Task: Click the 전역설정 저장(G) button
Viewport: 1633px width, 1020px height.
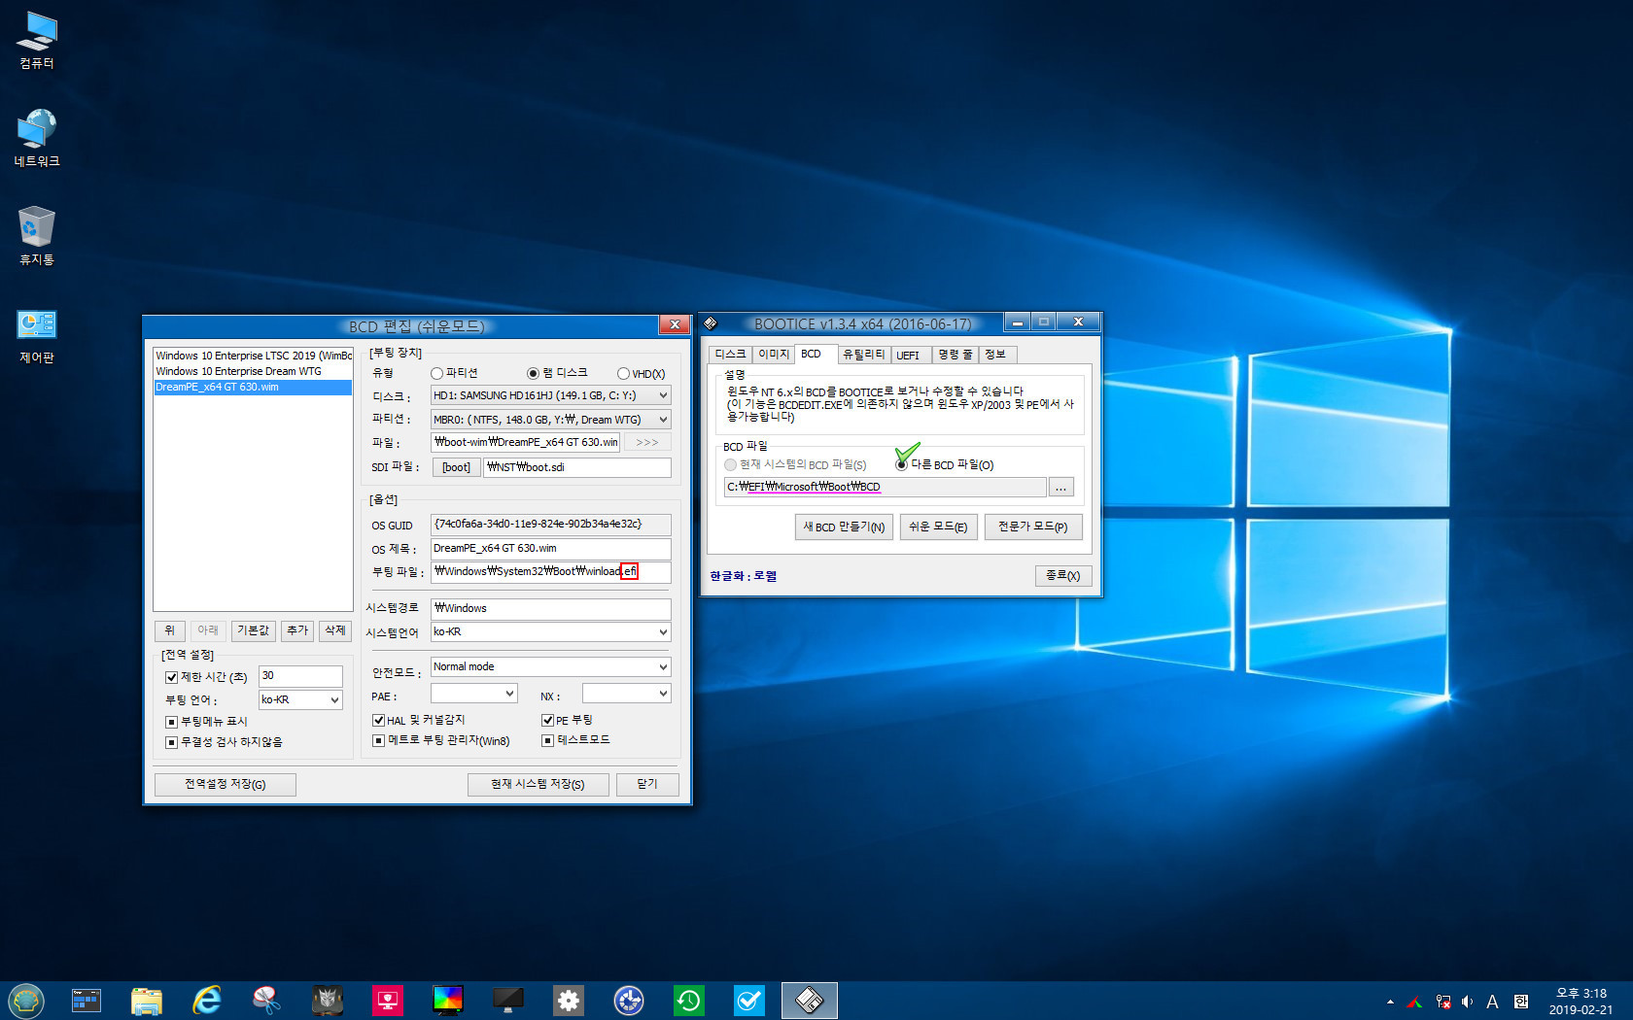Action: (x=225, y=784)
